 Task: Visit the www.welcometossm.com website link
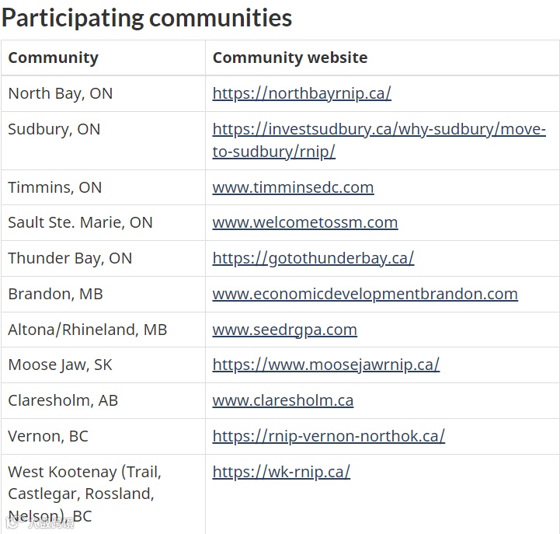(x=304, y=222)
